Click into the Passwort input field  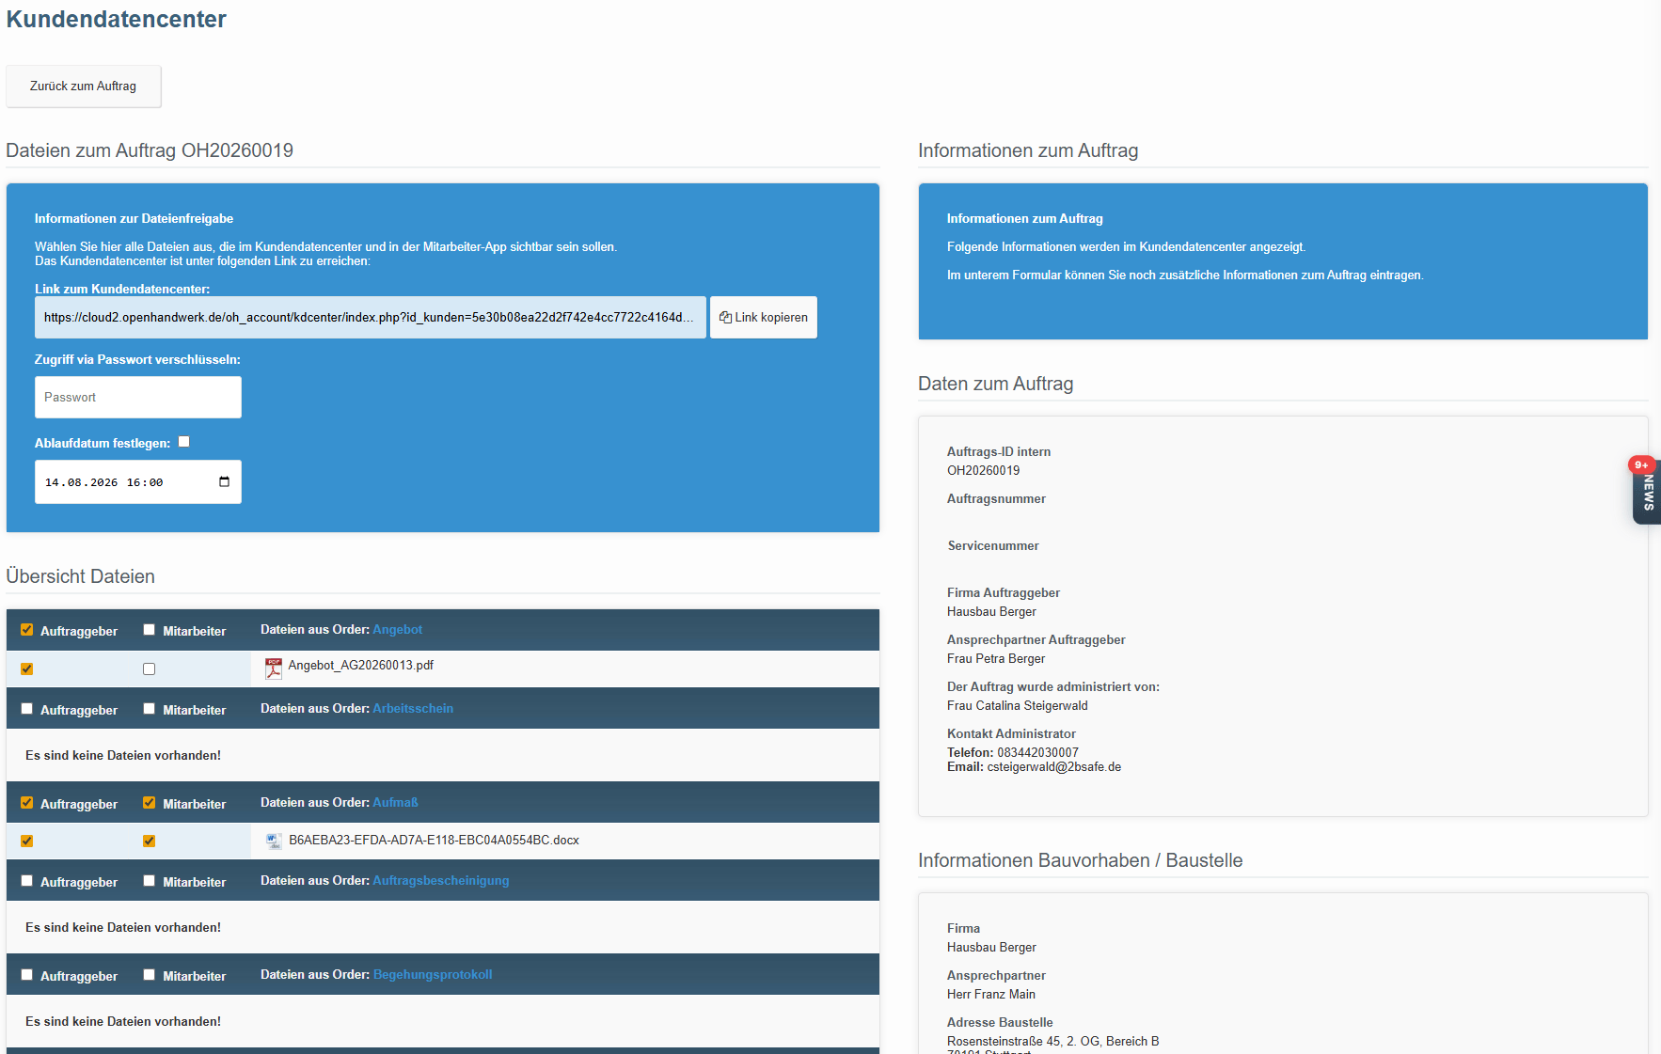pyautogui.click(x=138, y=398)
